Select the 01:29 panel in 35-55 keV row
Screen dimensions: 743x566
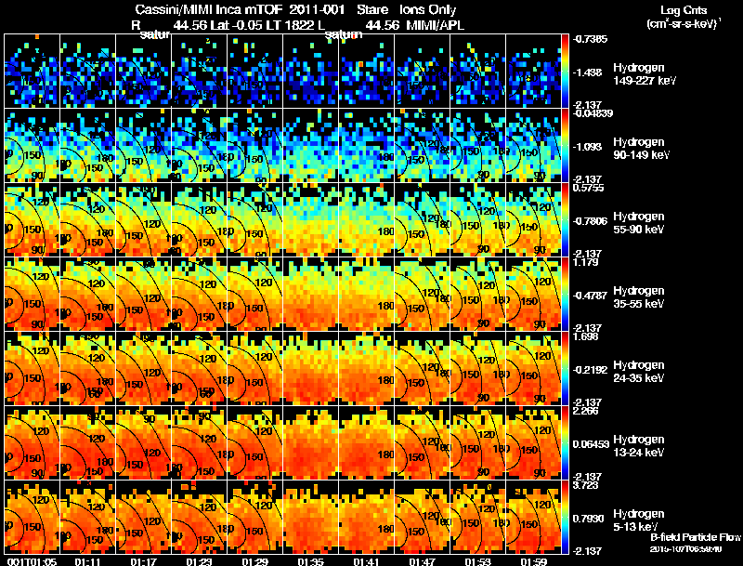click(254, 294)
